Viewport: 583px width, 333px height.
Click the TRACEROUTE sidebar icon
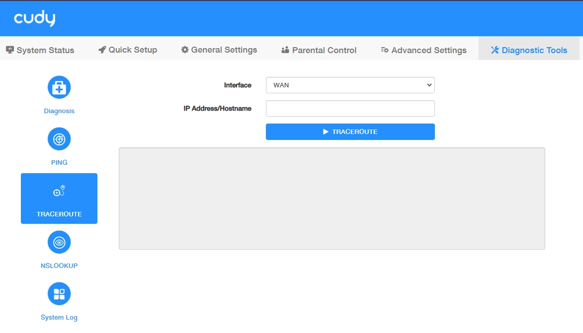[x=59, y=192]
